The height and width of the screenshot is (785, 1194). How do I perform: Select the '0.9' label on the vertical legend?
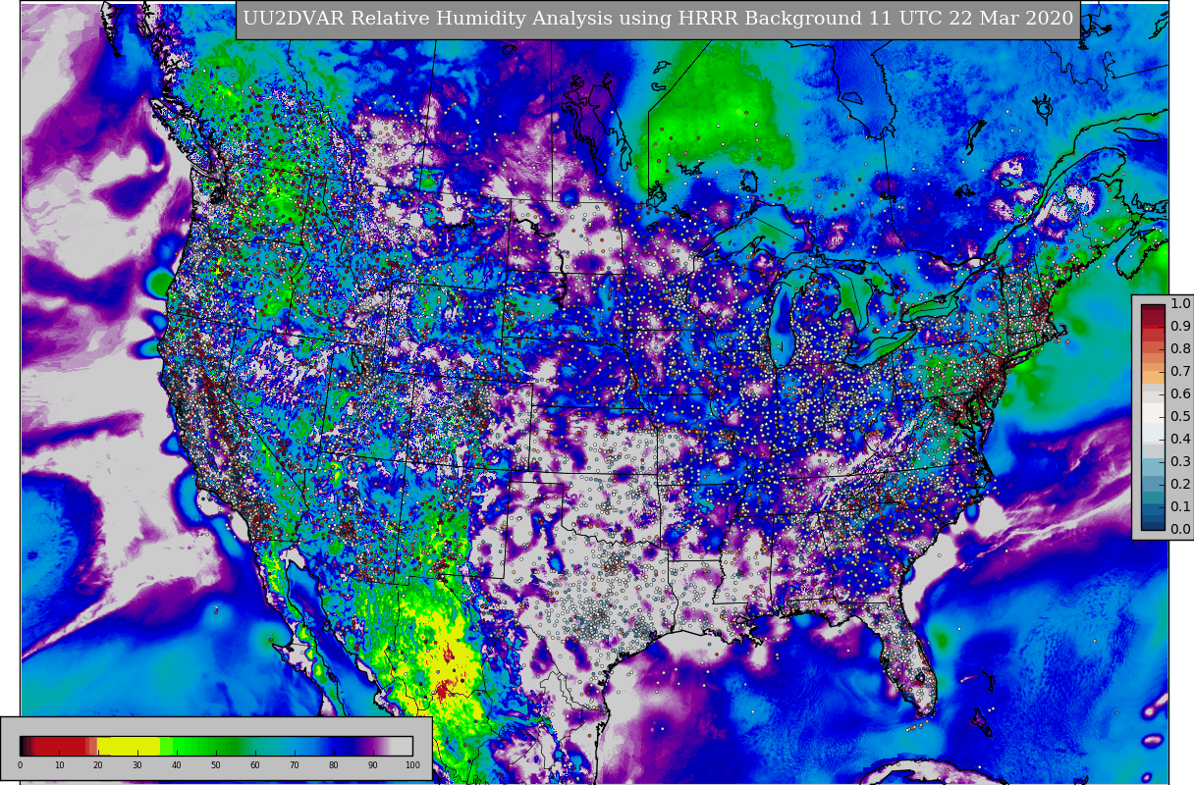1180,327
